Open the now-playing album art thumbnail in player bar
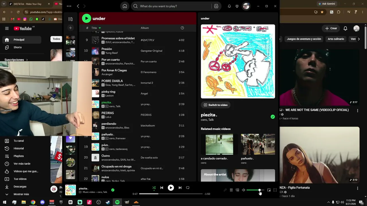The width and height of the screenshot is (367, 206). pyautogui.click(x=71, y=190)
